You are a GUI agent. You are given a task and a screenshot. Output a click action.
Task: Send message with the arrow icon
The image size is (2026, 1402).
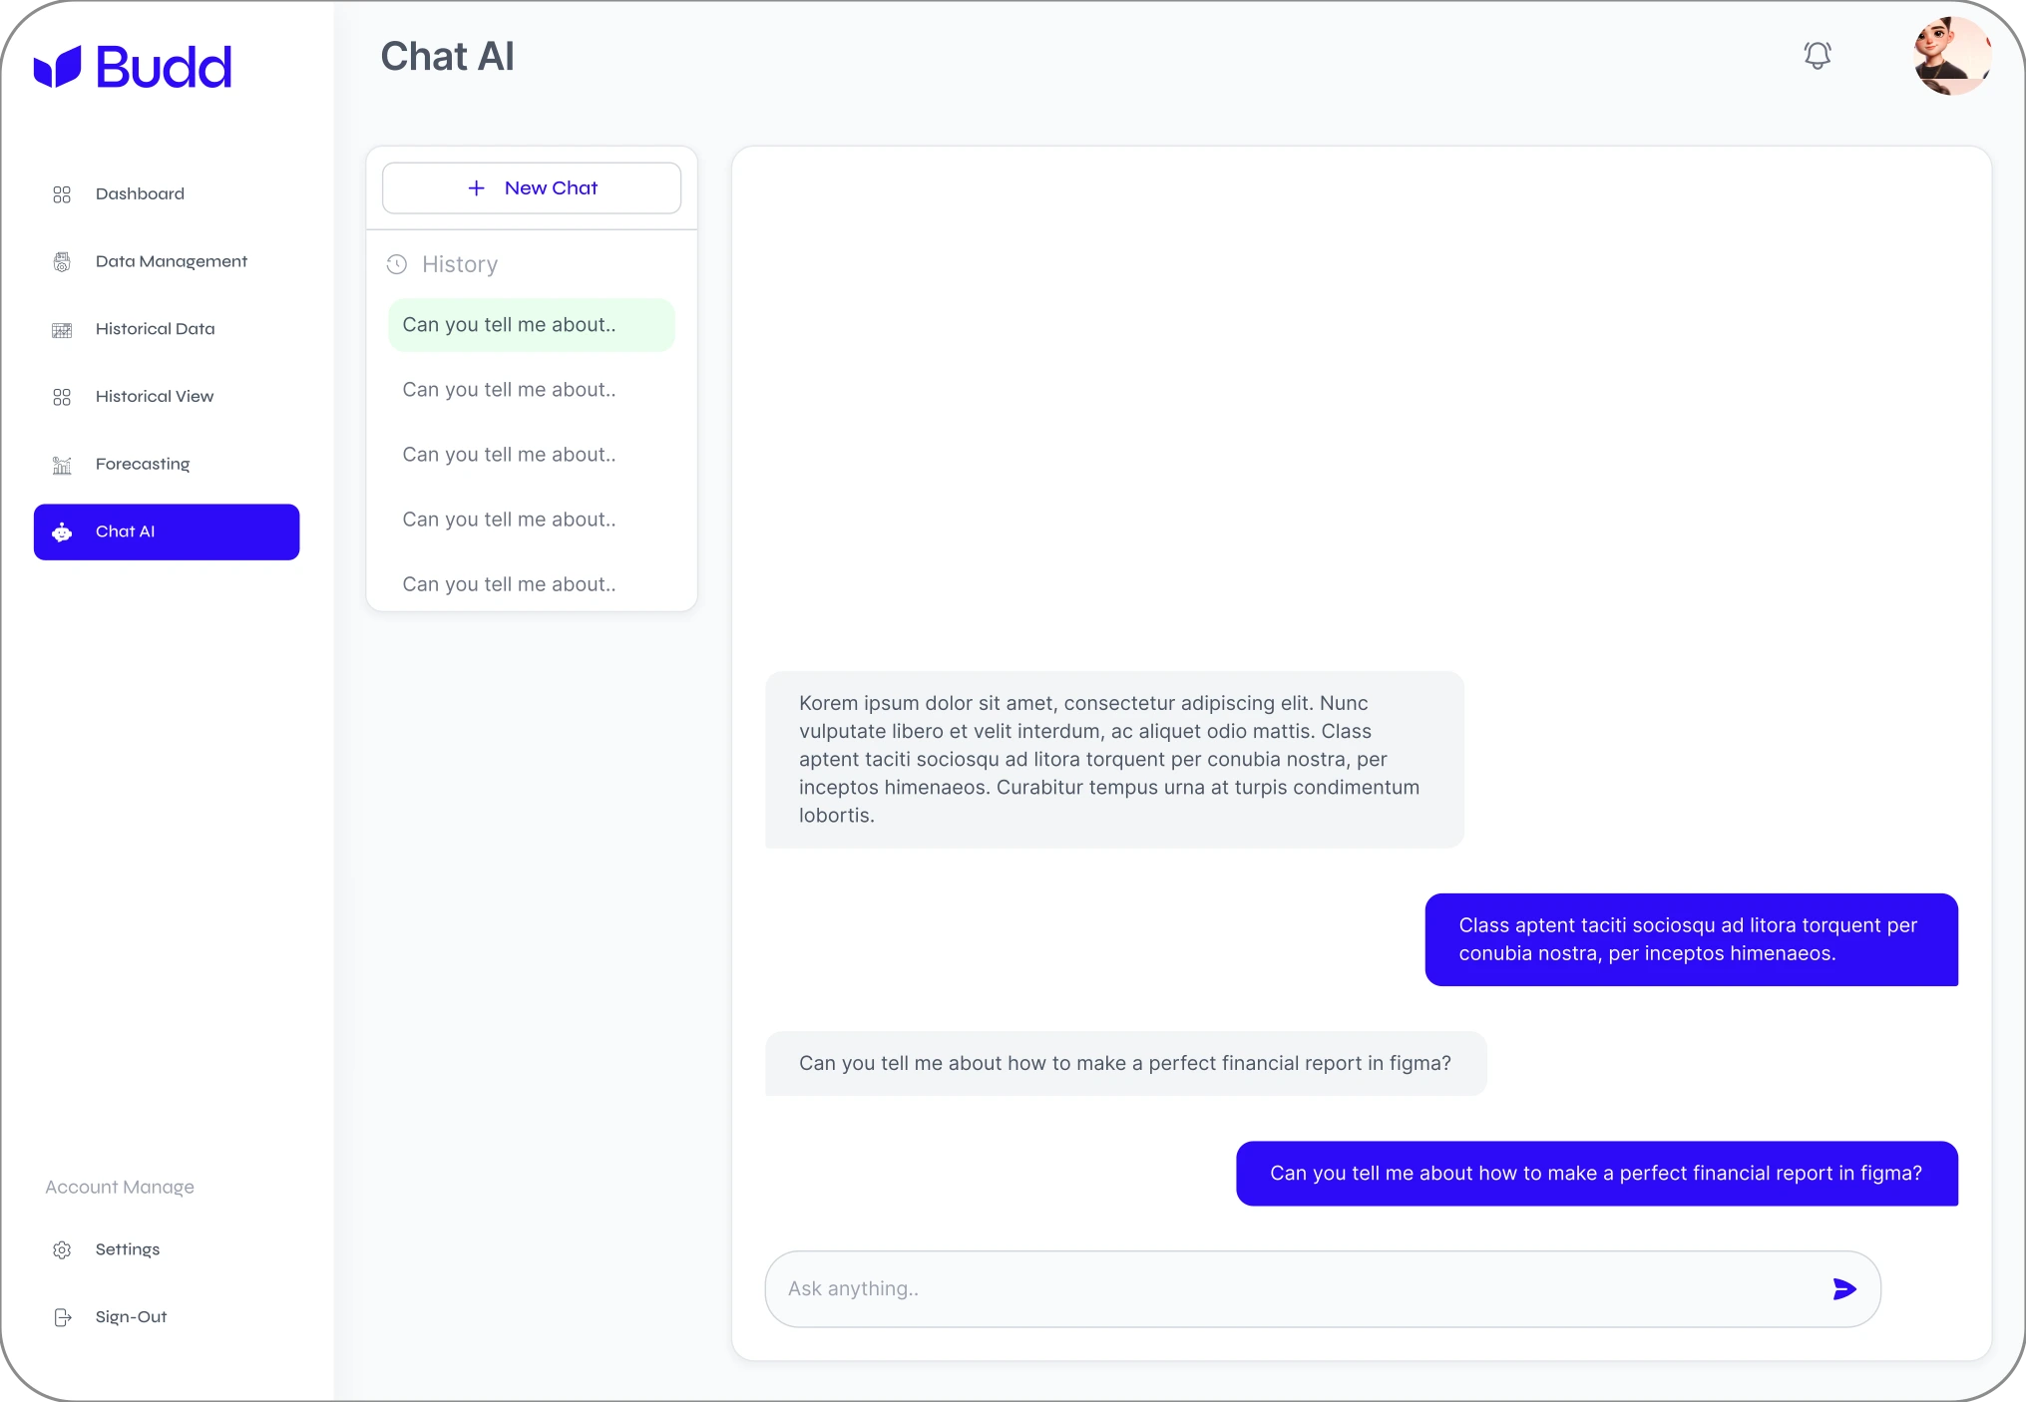[x=1843, y=1288]
